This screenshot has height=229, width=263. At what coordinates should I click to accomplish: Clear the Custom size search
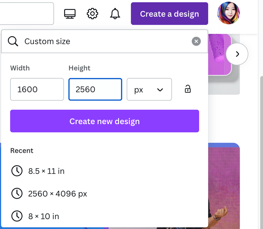196,41
